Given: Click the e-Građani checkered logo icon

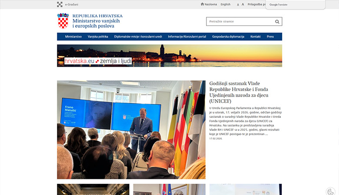Looking at the screenshot, I should [60, 4].
